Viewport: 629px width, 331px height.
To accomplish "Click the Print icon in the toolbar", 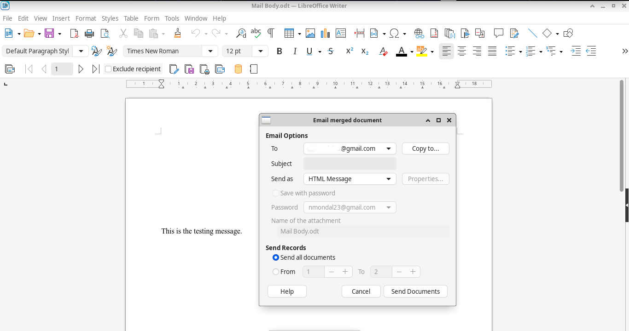I will pyautogui.click(x=89, y=33).
